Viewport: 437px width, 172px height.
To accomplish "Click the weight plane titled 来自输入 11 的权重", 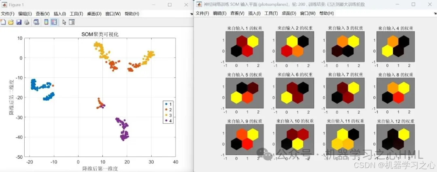I will tap(345, 139).
